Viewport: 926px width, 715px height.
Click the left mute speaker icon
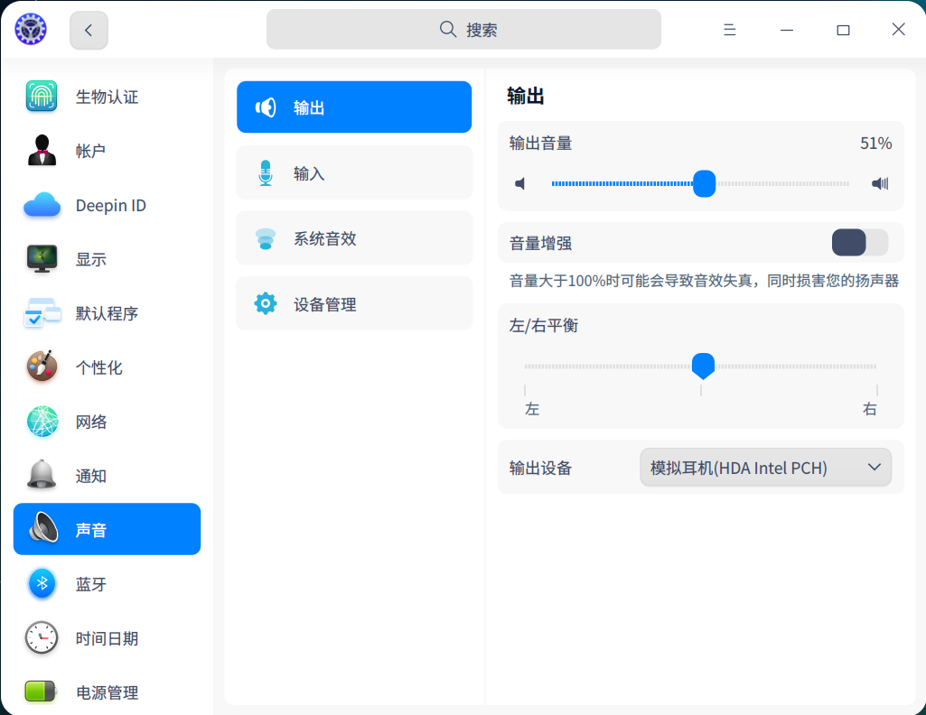pyautogui.click(x=520, y=183)
